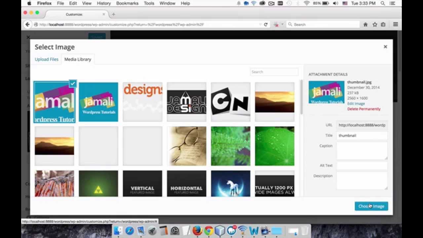This screenshot has width=423, height=238.
Task: Select the VERTICAL featured image thumbnail
Action: click(142, 184)
